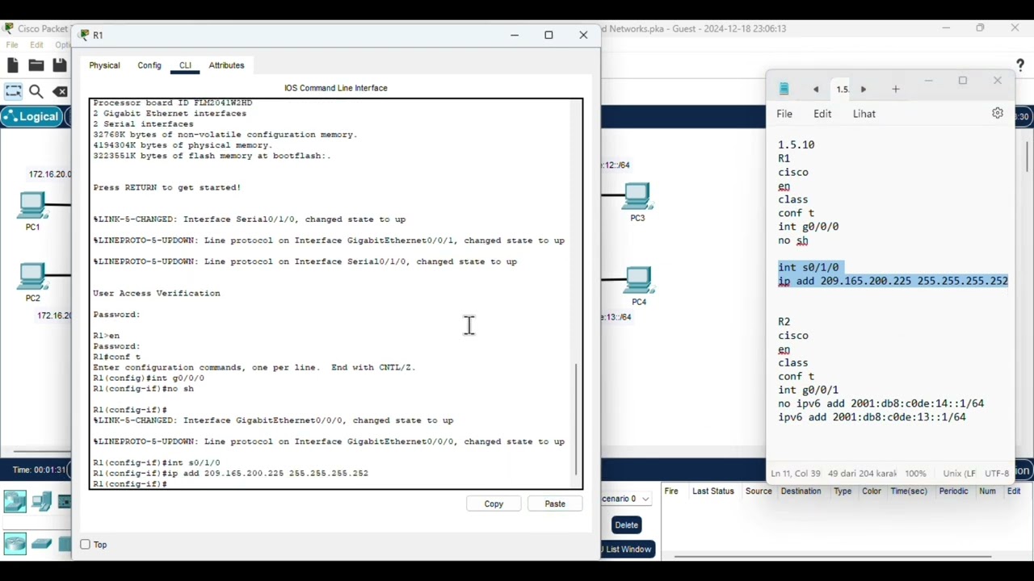1034x581 pixels.
Task: Pick the Network Devices category icon
Action: coord(15,501)
